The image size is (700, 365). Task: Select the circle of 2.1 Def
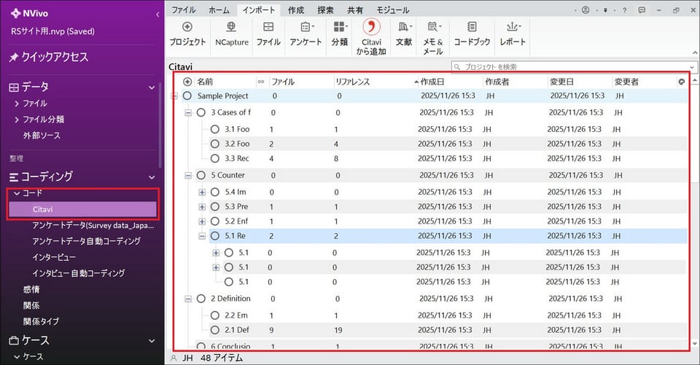[x=214, y=330]
